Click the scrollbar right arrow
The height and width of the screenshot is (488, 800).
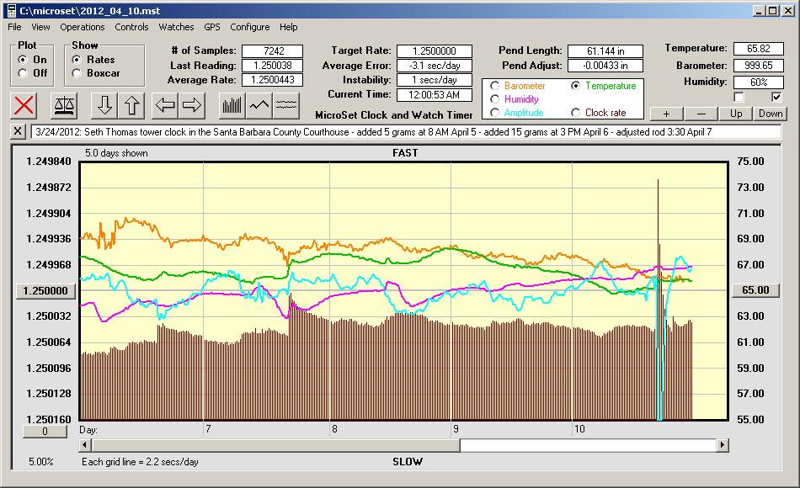pyautogui.click(x=722, y=445)
